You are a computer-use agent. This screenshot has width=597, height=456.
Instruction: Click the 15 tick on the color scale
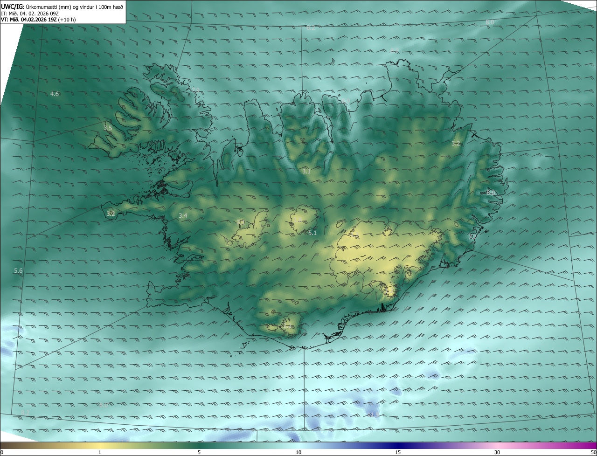pos(398,452)
